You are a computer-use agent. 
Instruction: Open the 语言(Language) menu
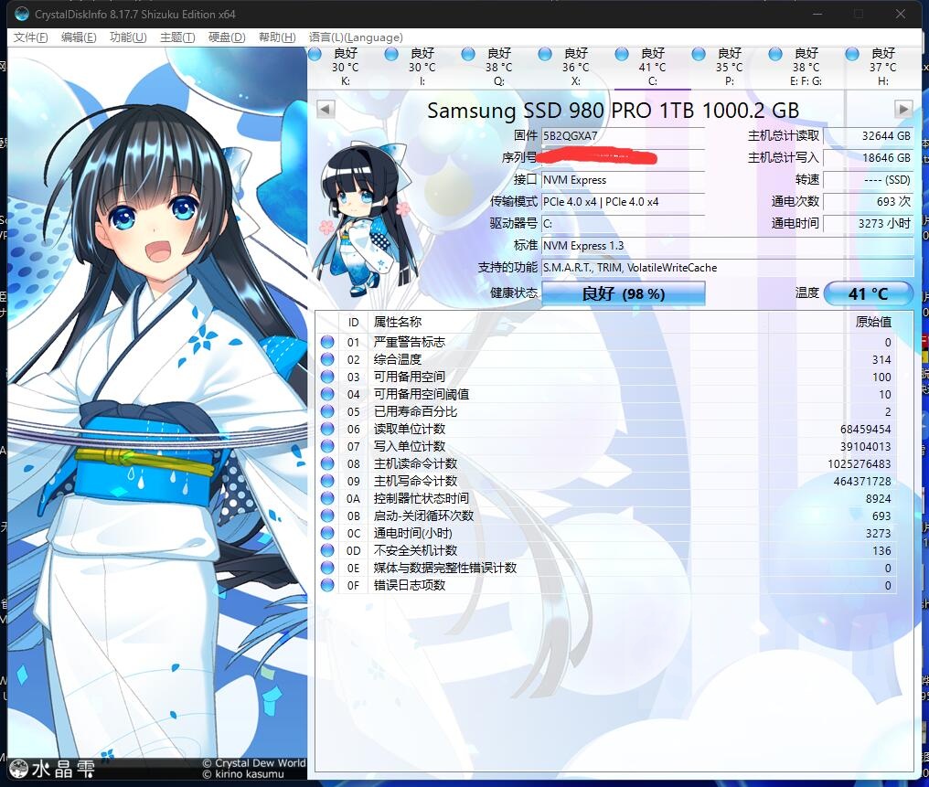(356, 37)
